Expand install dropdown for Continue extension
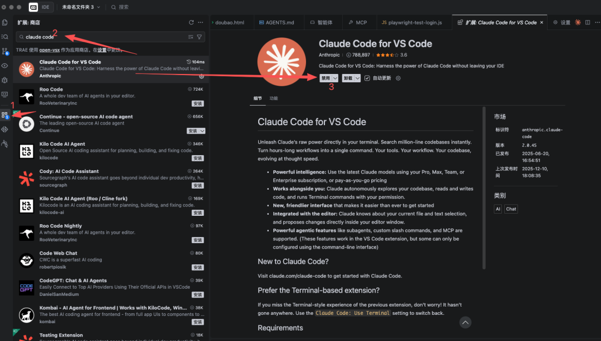 point(203,131)
